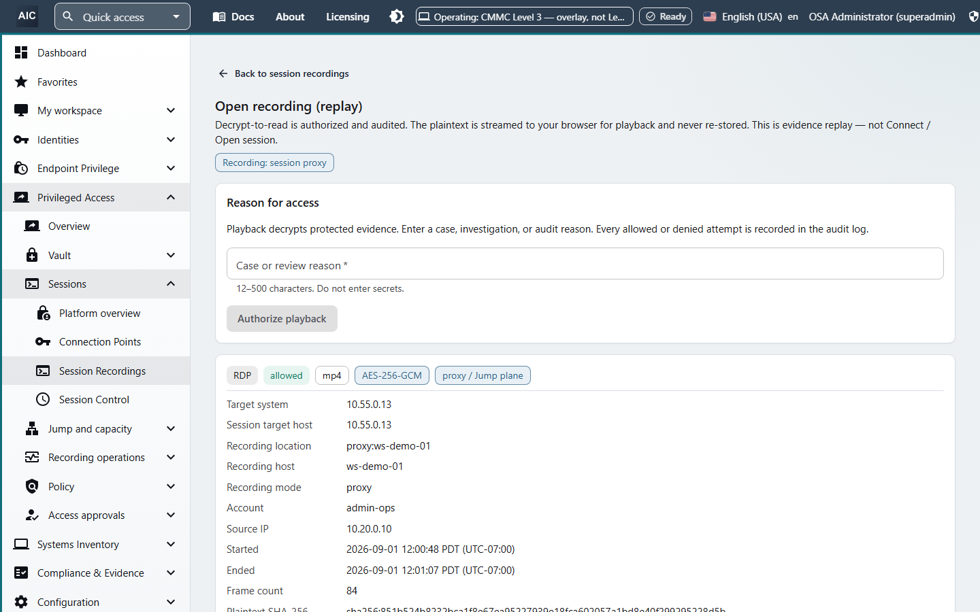Image resolution: width=980 pixels, height=612 pixels.
Task: Select English (USA) language selector
Action: [x=751, y=16]
